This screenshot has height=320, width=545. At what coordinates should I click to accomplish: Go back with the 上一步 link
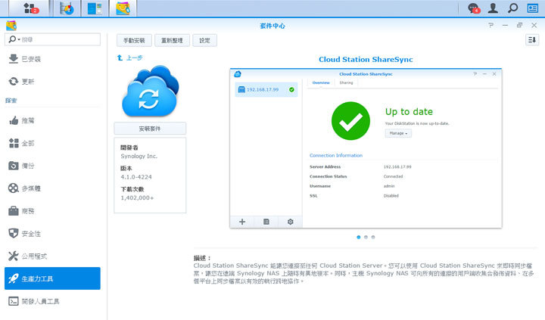pyautogui.click(x=129, y=57)
